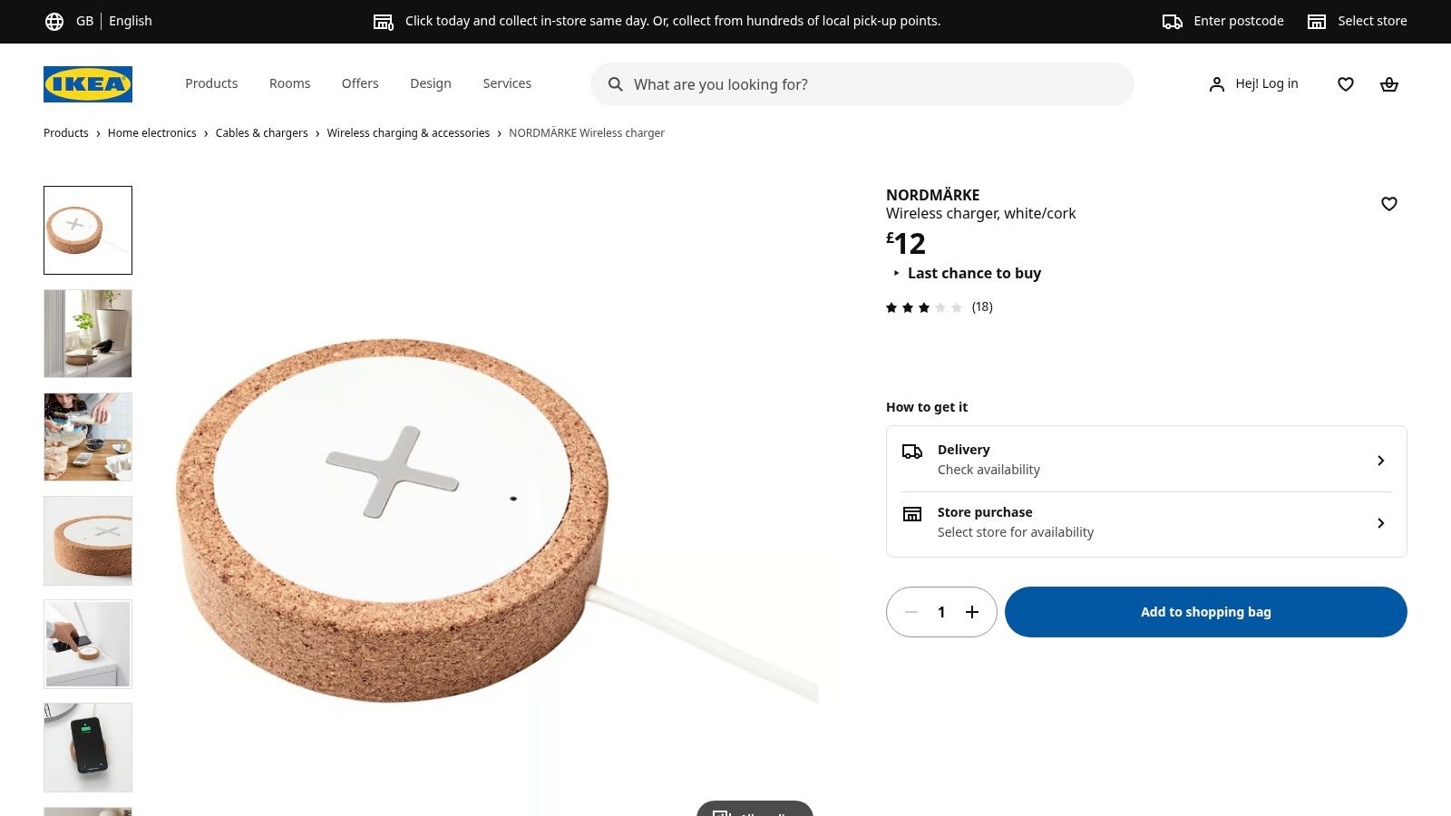Open the Rooms menu
Image resolution: width=1451 pixels, height=816 pixels.
coord(289,83)
